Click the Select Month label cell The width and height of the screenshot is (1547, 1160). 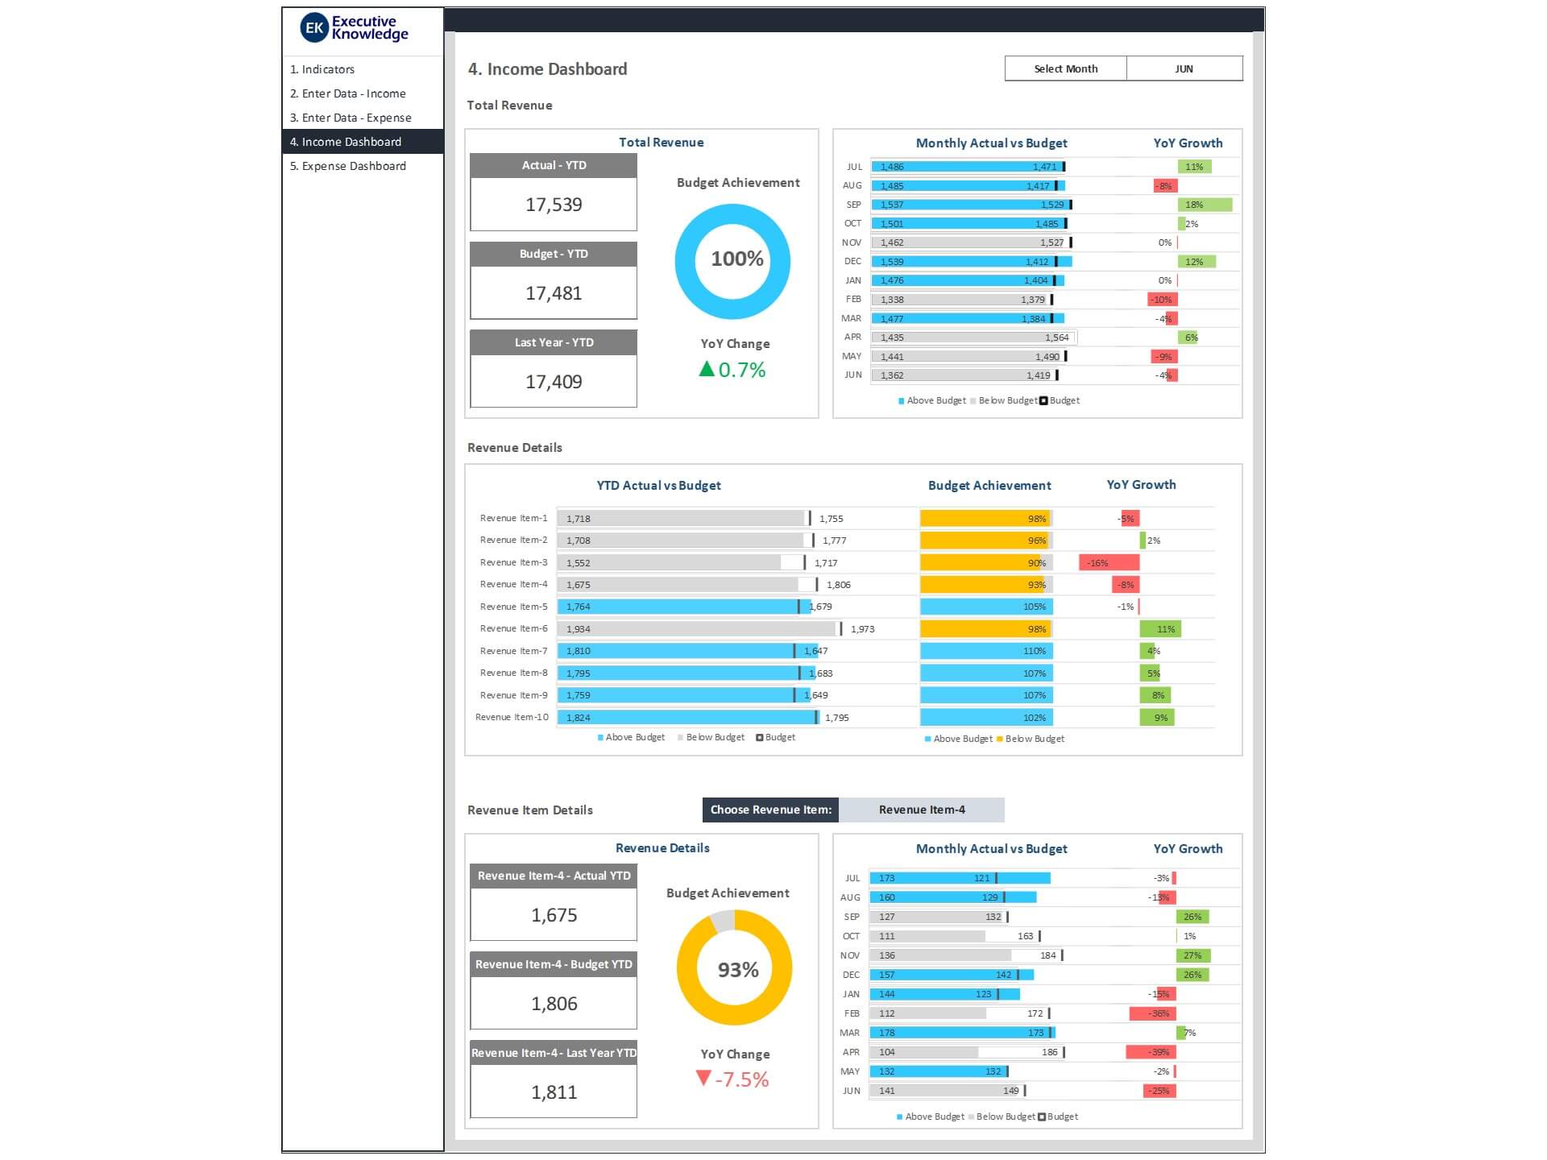(x=1065, y=68)
